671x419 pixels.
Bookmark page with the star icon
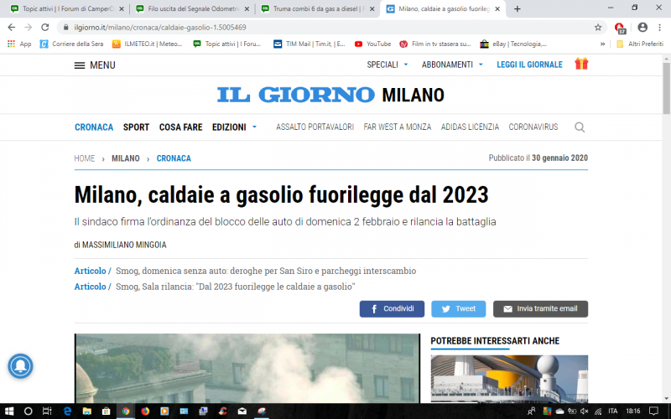[x=598, y=27]
